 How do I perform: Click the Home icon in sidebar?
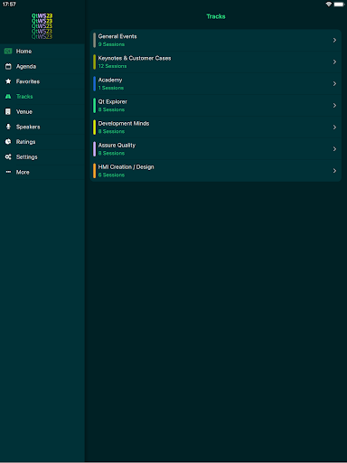[8, 52]
